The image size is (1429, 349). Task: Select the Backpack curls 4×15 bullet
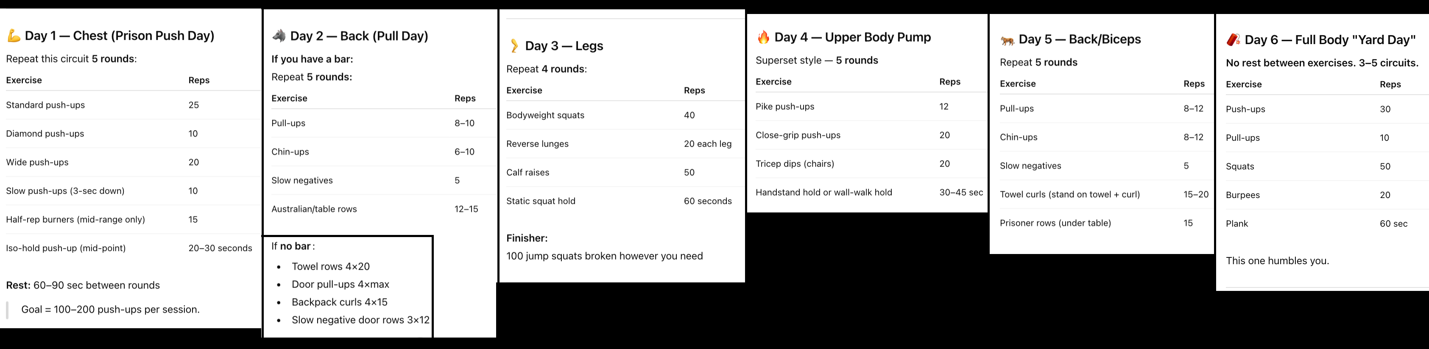point(340,302)
